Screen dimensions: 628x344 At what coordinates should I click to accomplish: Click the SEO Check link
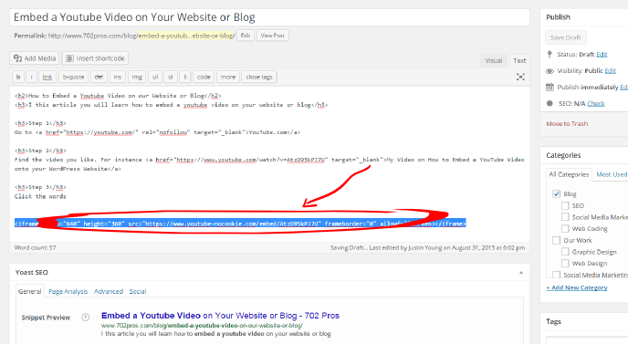596,103
